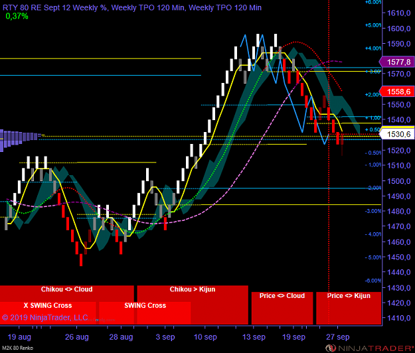Click the green 0,37% value
This screenshot has width=415, height=353.
click(17, 17)
